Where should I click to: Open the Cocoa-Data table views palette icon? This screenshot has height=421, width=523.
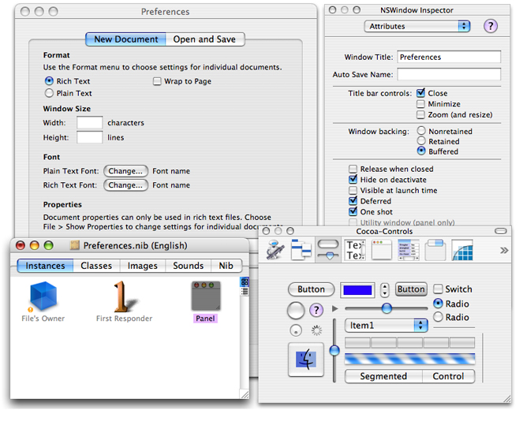tap(409, 250)
